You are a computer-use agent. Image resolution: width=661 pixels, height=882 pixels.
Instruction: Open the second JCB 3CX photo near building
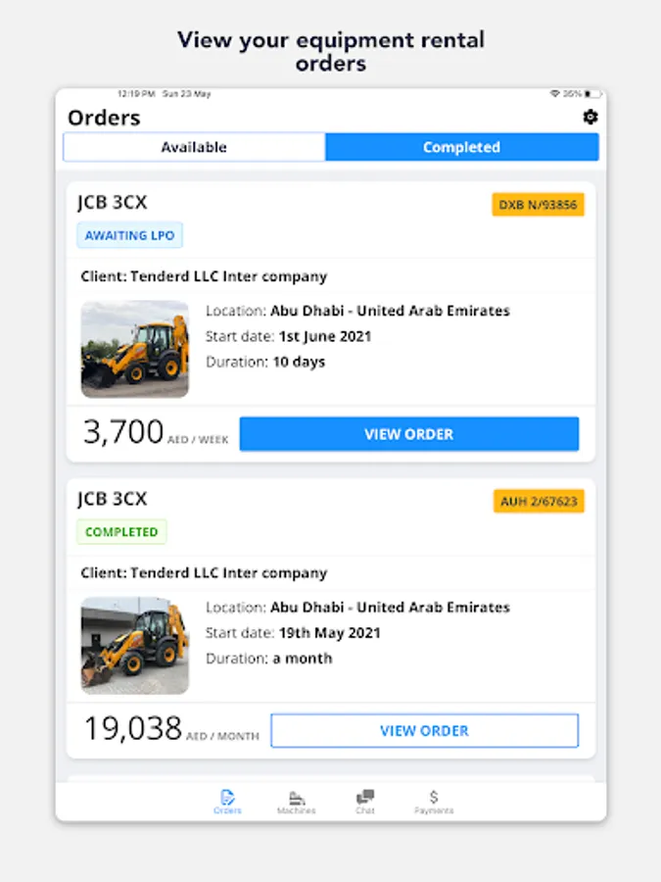coord(135,645)
